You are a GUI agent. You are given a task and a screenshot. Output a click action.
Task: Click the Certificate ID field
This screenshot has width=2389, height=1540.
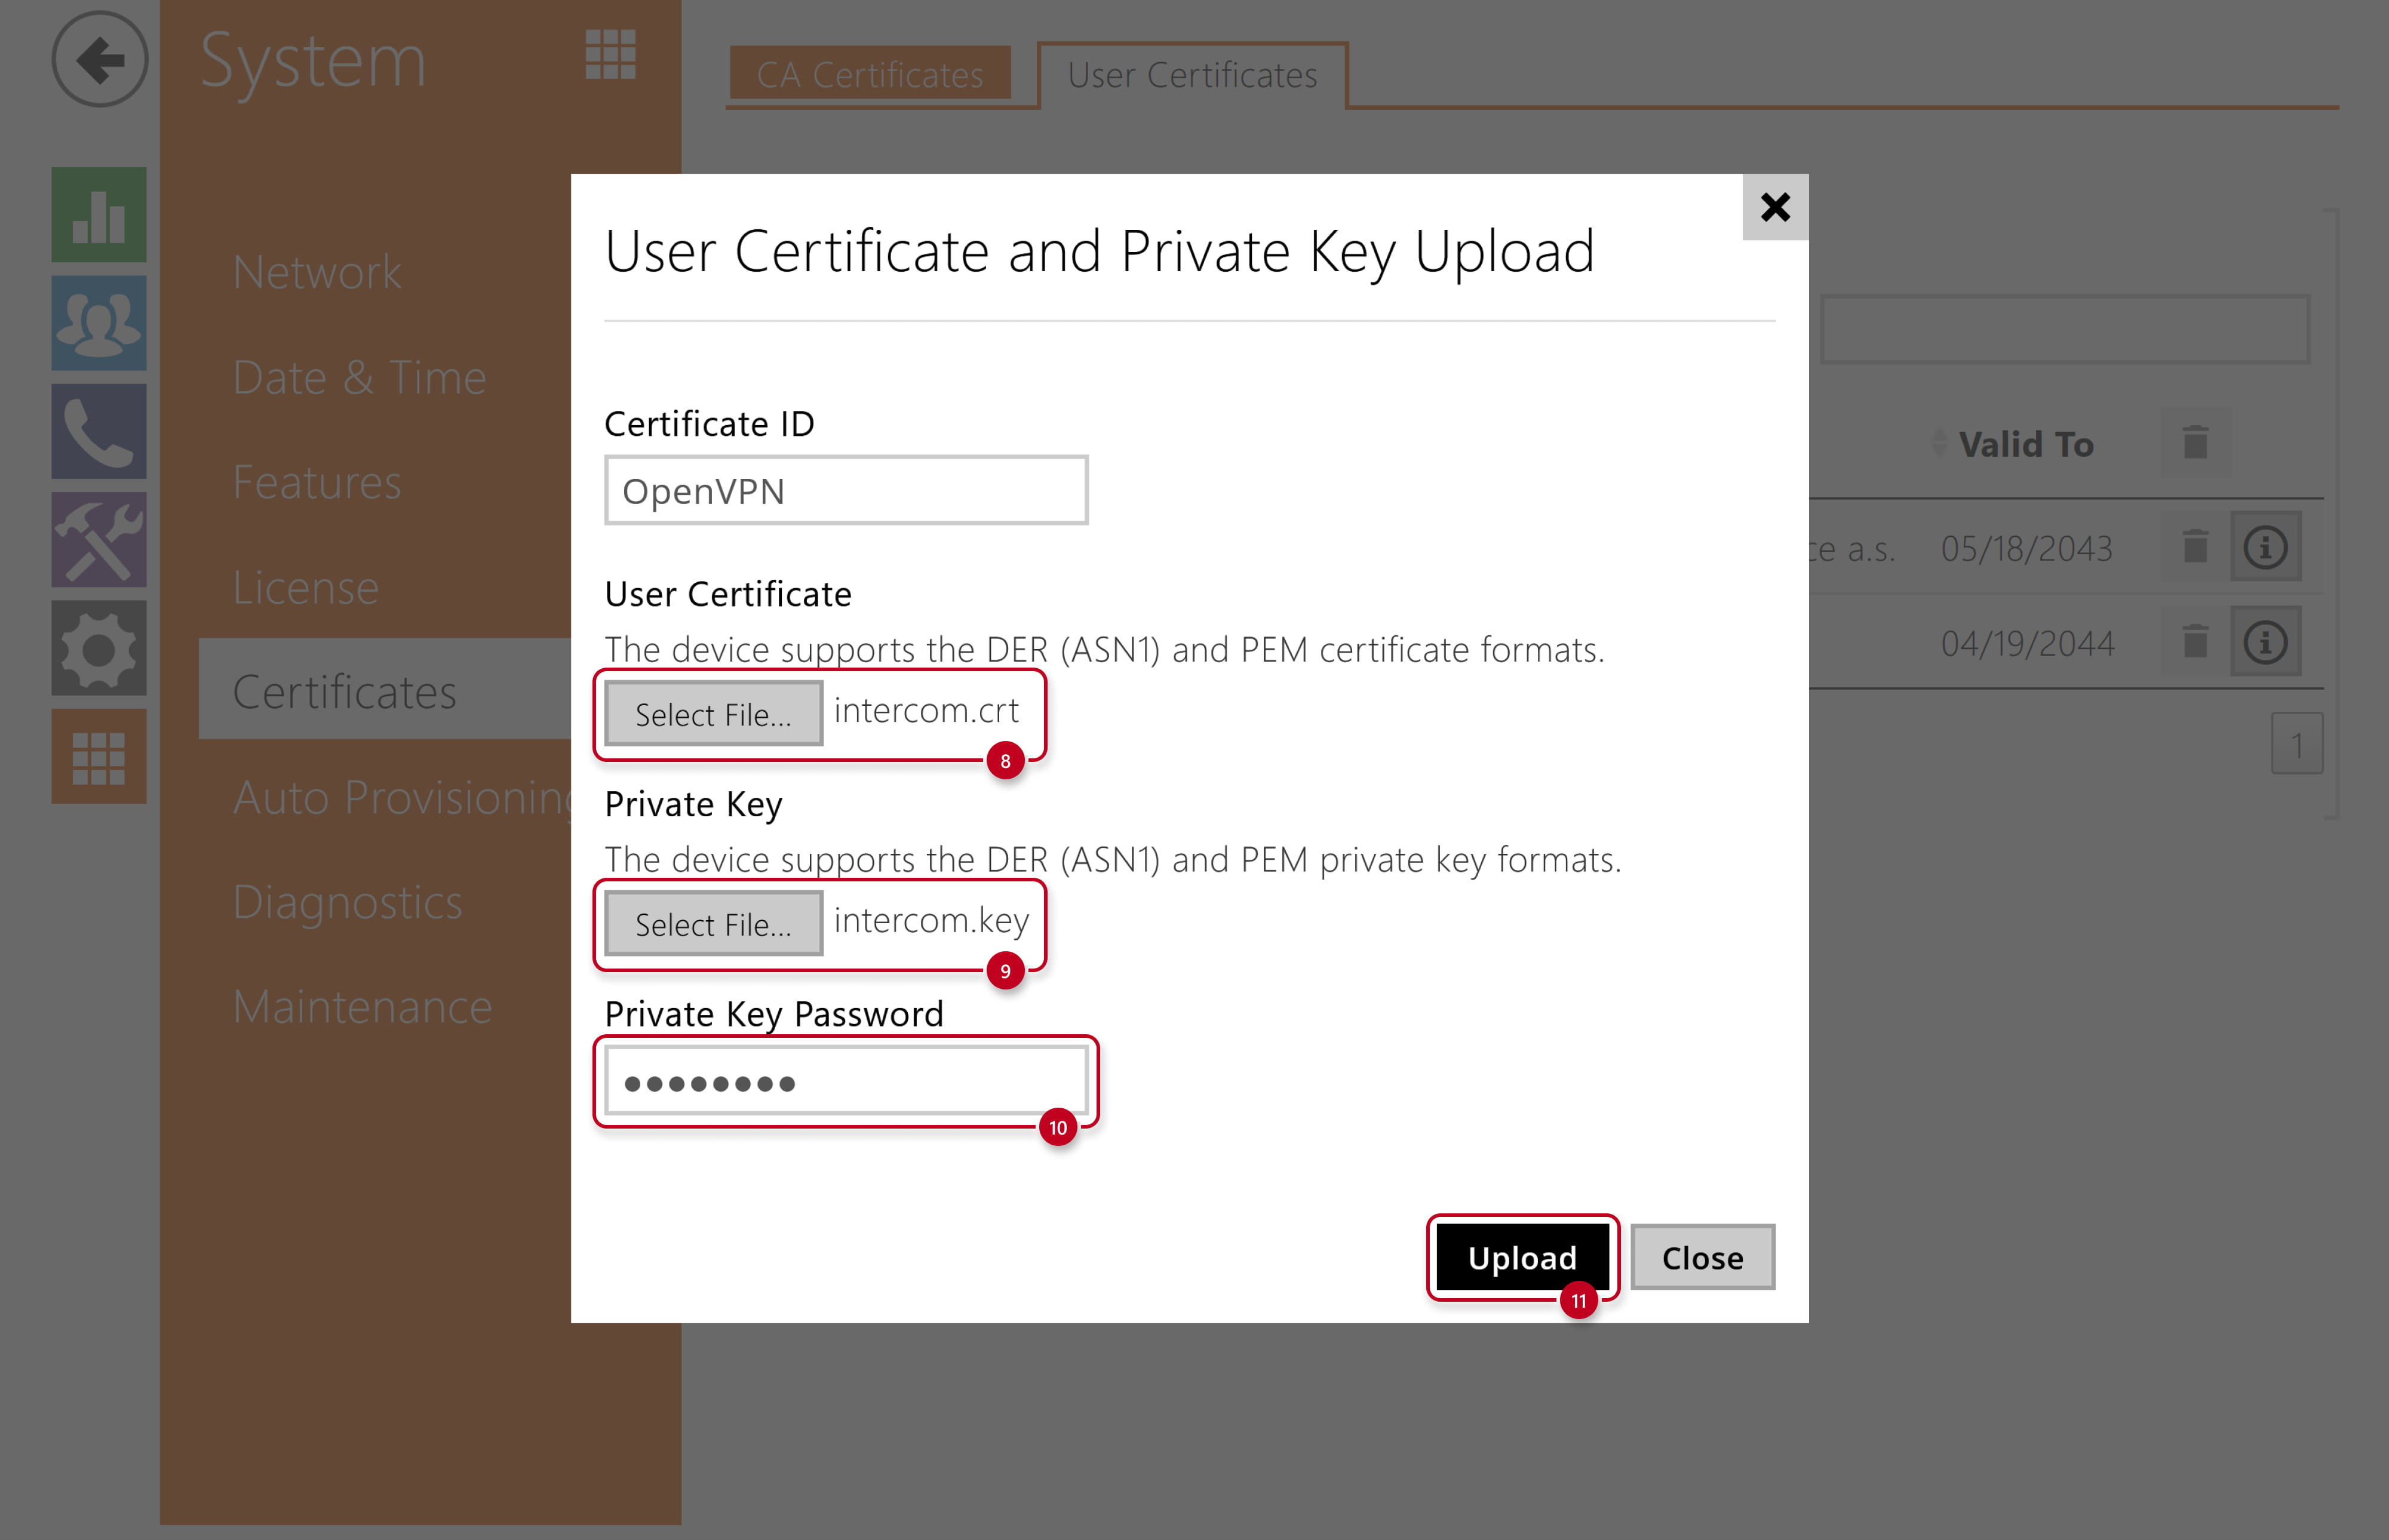coord(846,490)
